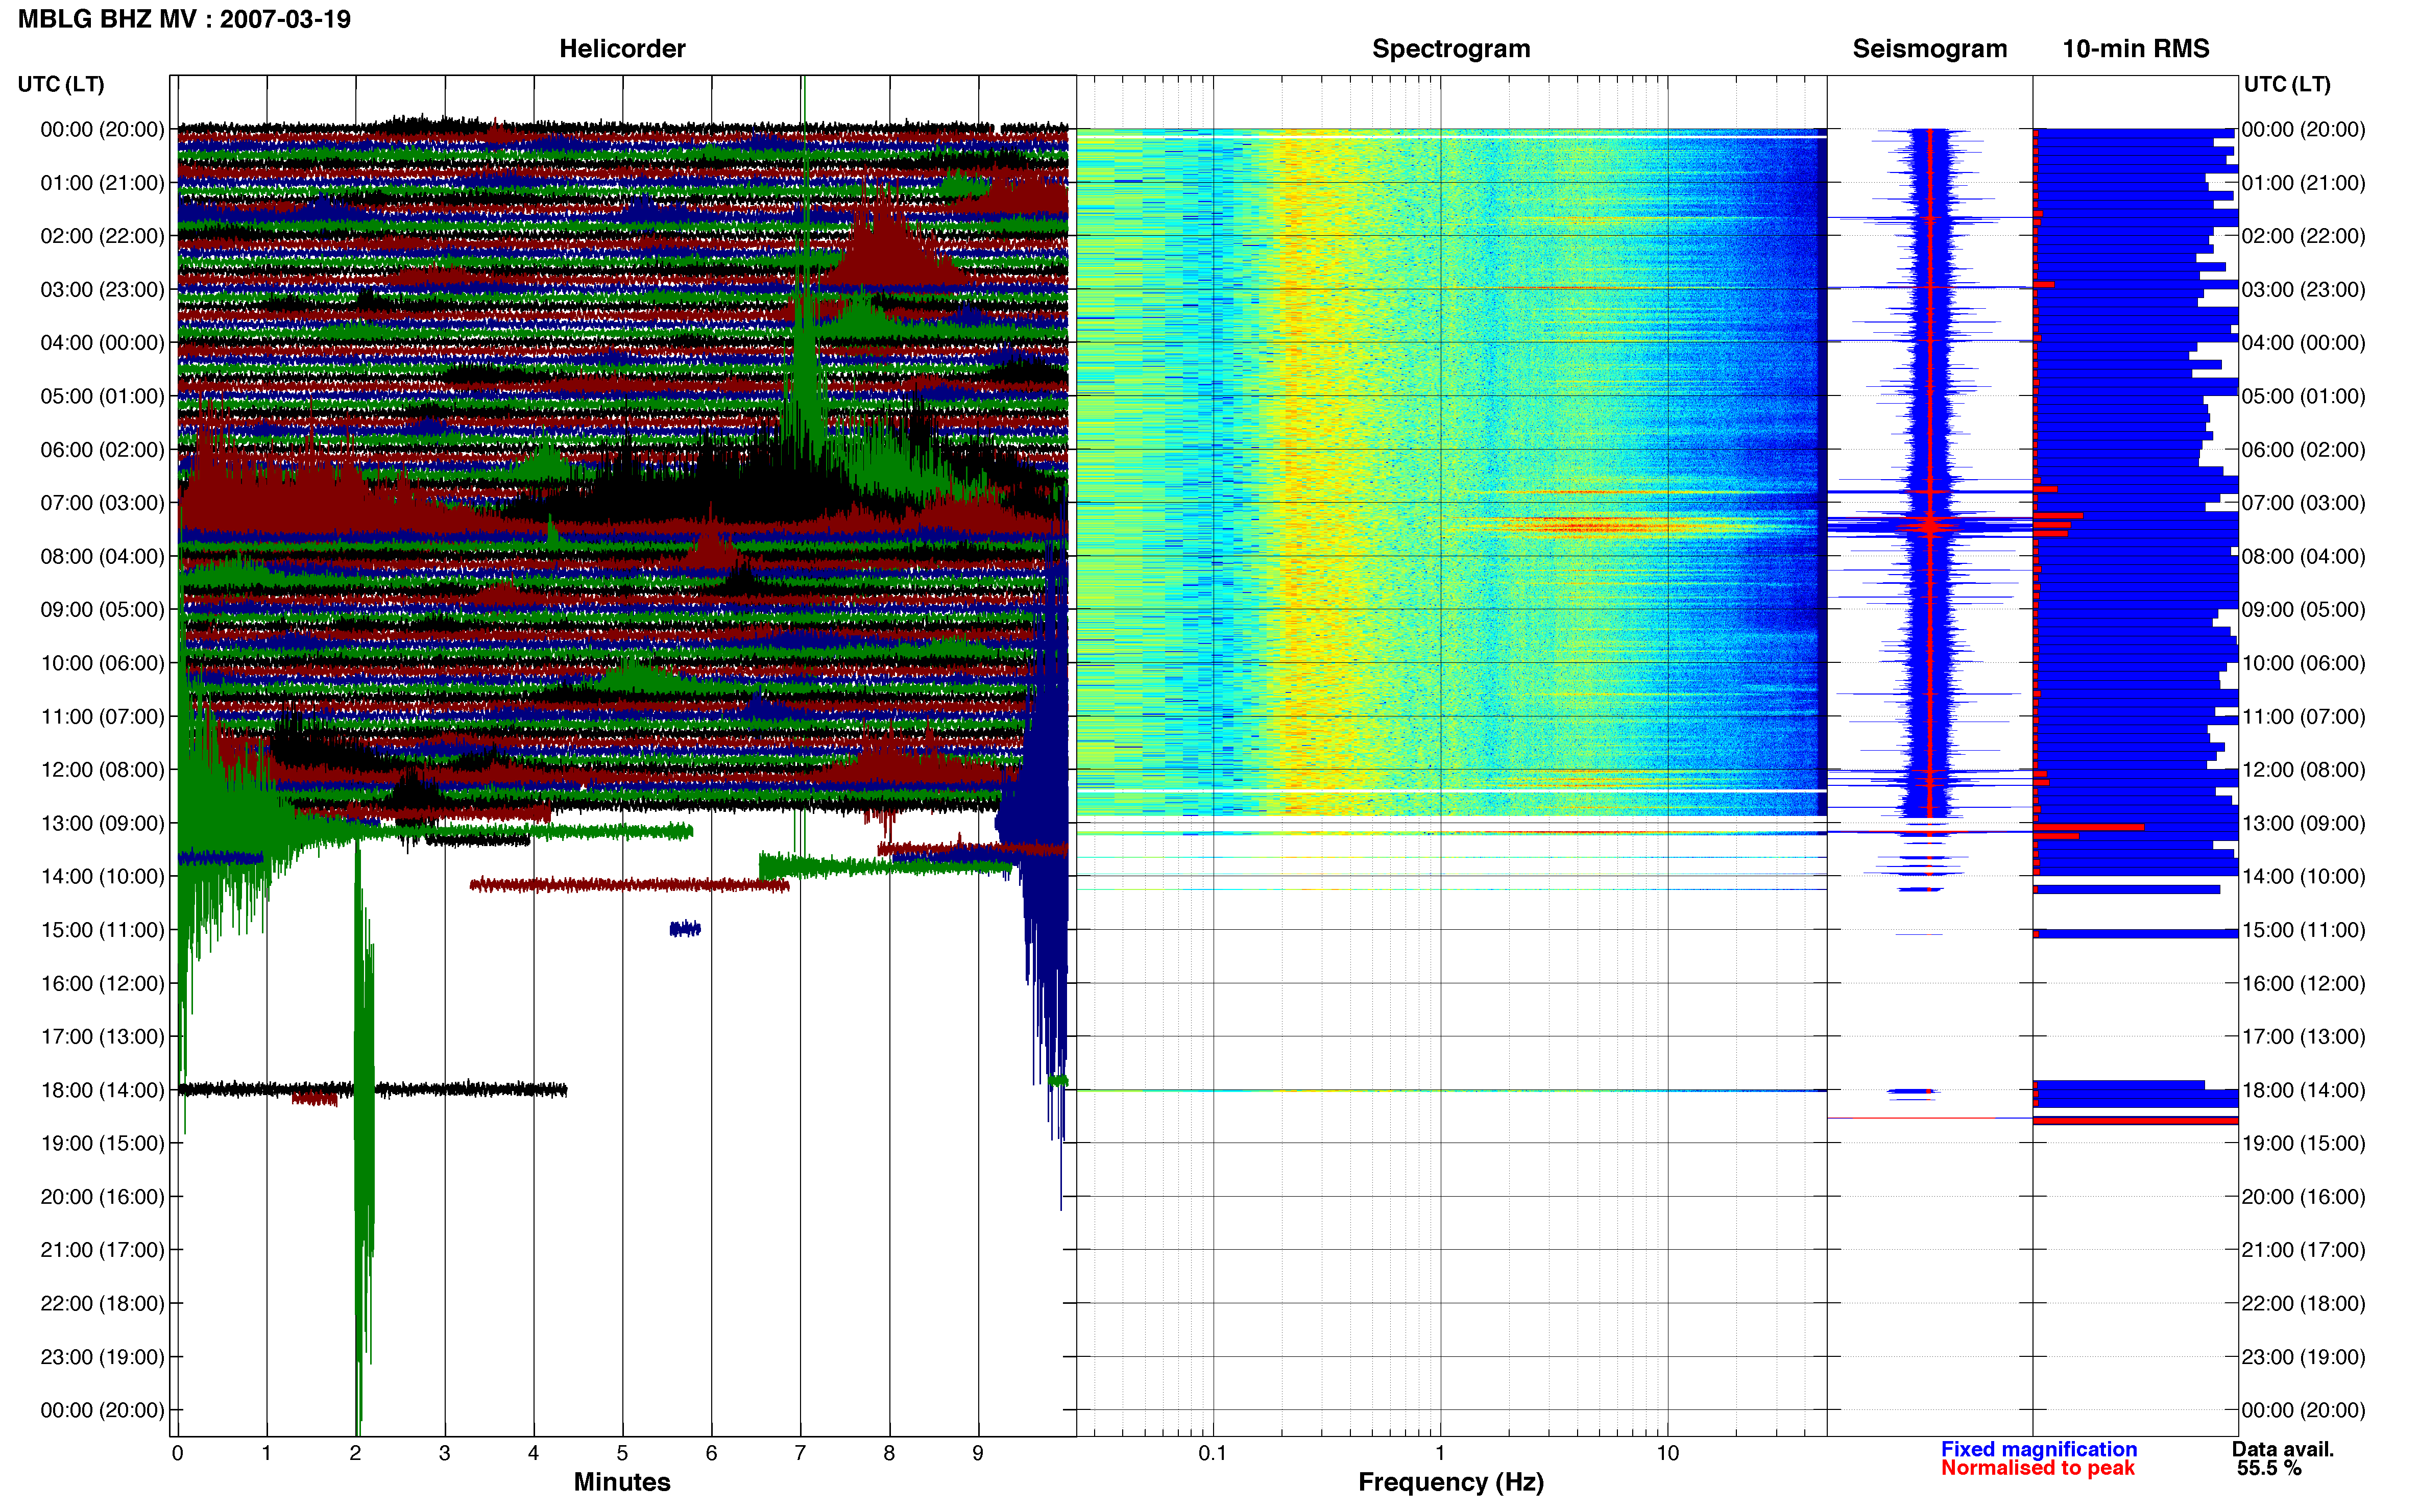2420x1512 pixels.
Task: Click the '5' tick on the Minutes axis
Action: pos(622,1453)
